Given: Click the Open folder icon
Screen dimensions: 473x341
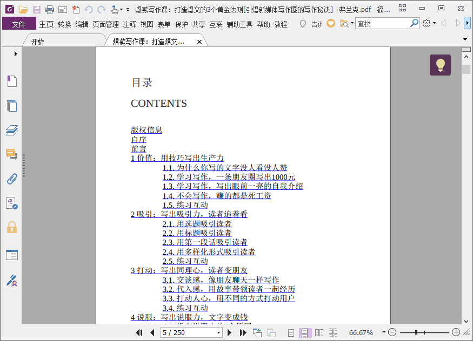Looking at the screenshot, I should point(24,10).
